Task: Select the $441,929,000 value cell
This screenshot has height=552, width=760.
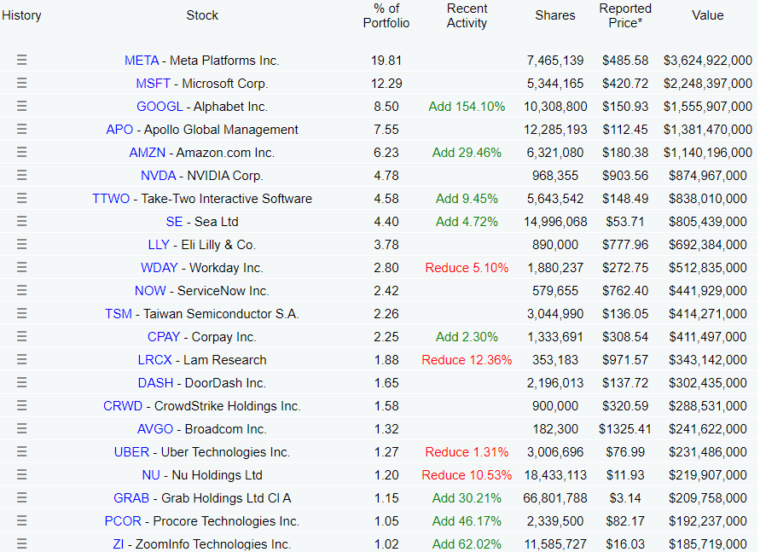Action: [708, 291]
